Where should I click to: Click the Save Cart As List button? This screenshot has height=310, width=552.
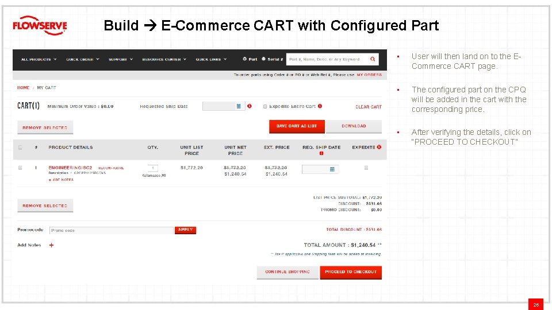click(297, 126)
